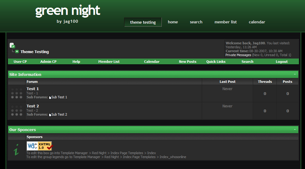Click the Welcome back, Jag100 text
Viewport: 305px width, 169px height.
(246, 43)
